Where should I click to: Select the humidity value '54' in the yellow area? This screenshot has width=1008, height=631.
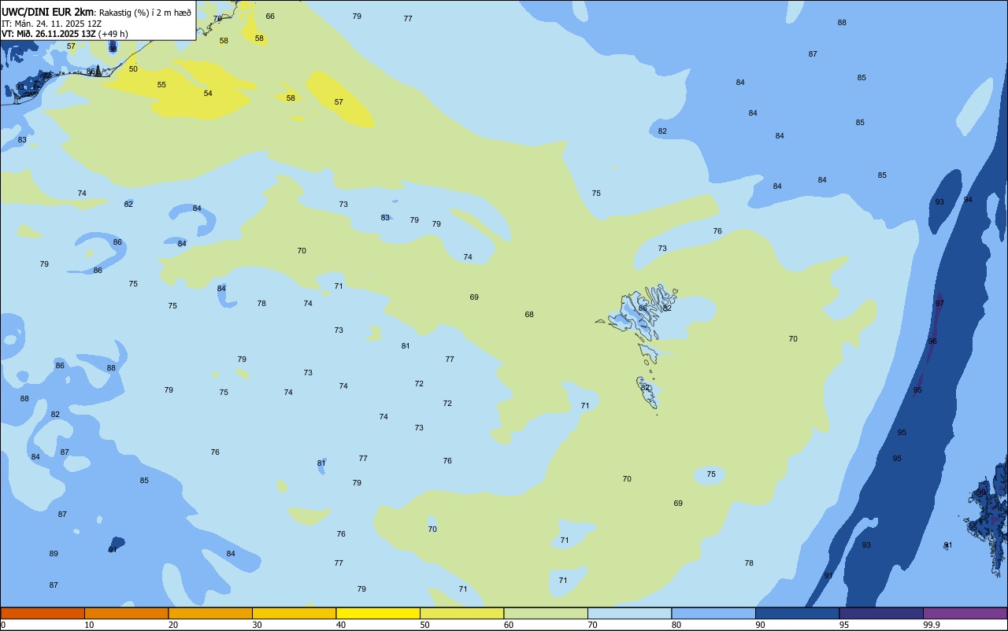point(208,94)
